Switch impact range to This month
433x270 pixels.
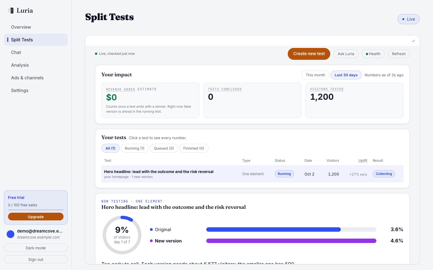coord(315,75)
